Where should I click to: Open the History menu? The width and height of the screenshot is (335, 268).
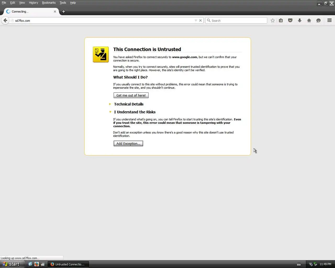tap(33, 3)
